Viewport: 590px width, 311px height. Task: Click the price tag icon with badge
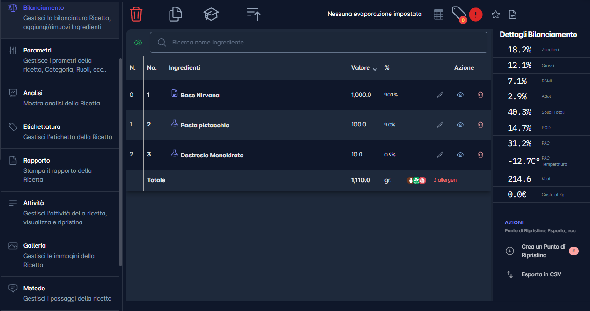458,14
